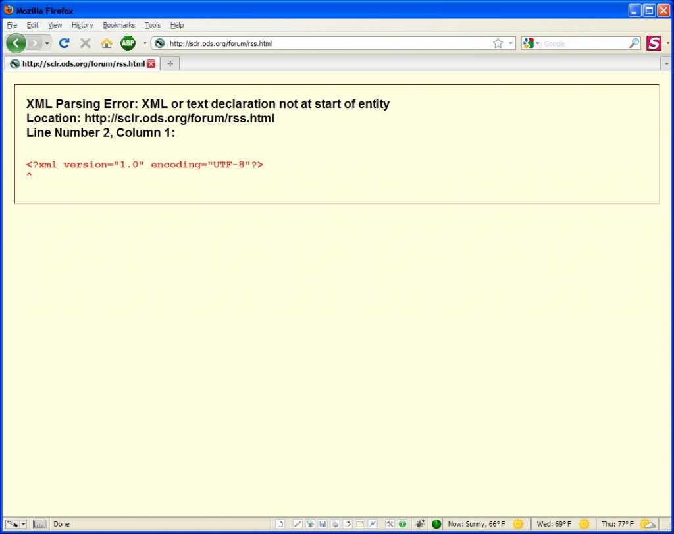This screenshot has width=674, height=534.
Task: Open a new tab with plus button
Action: click(x=170, y=64)
